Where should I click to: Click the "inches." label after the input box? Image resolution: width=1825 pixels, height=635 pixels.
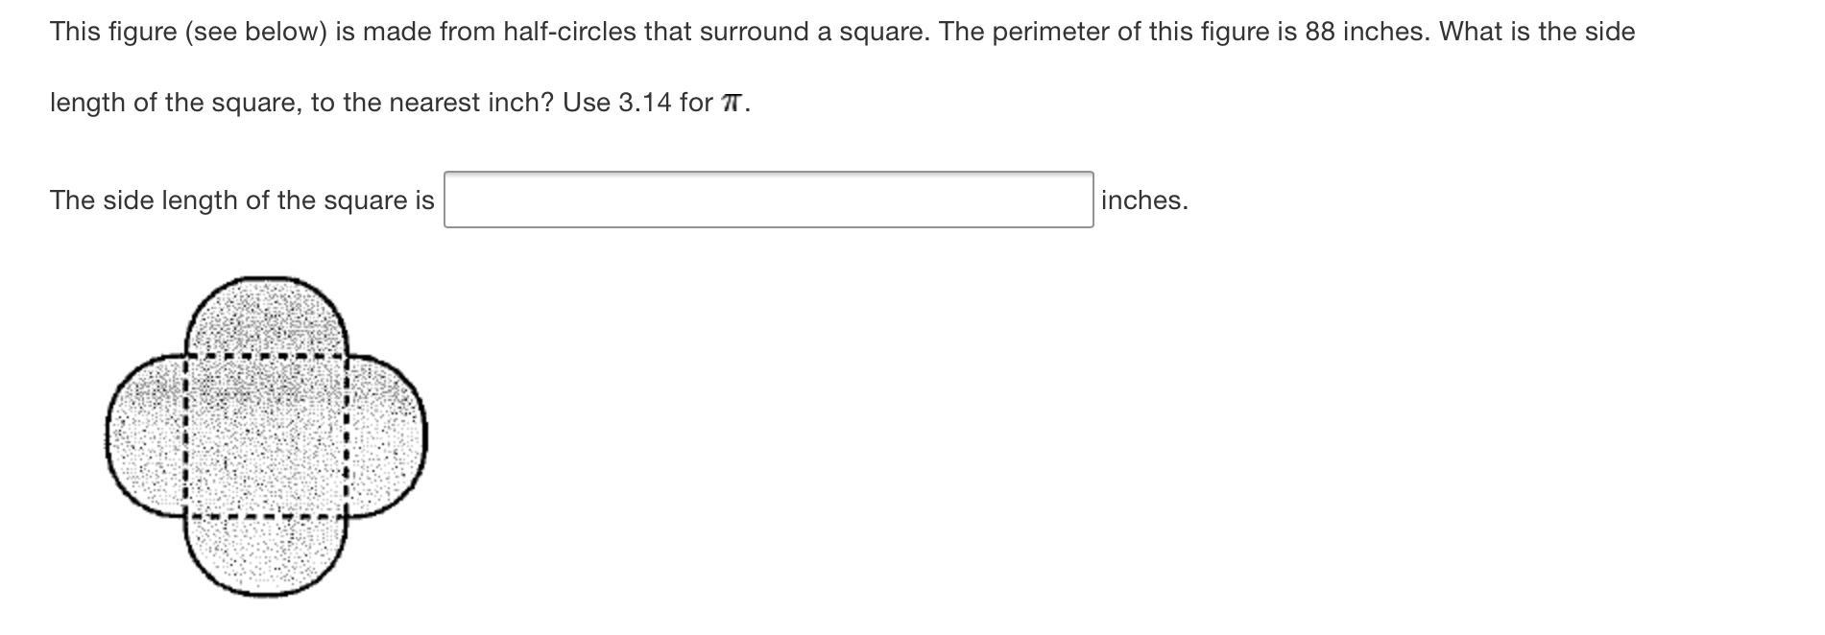1144,200
